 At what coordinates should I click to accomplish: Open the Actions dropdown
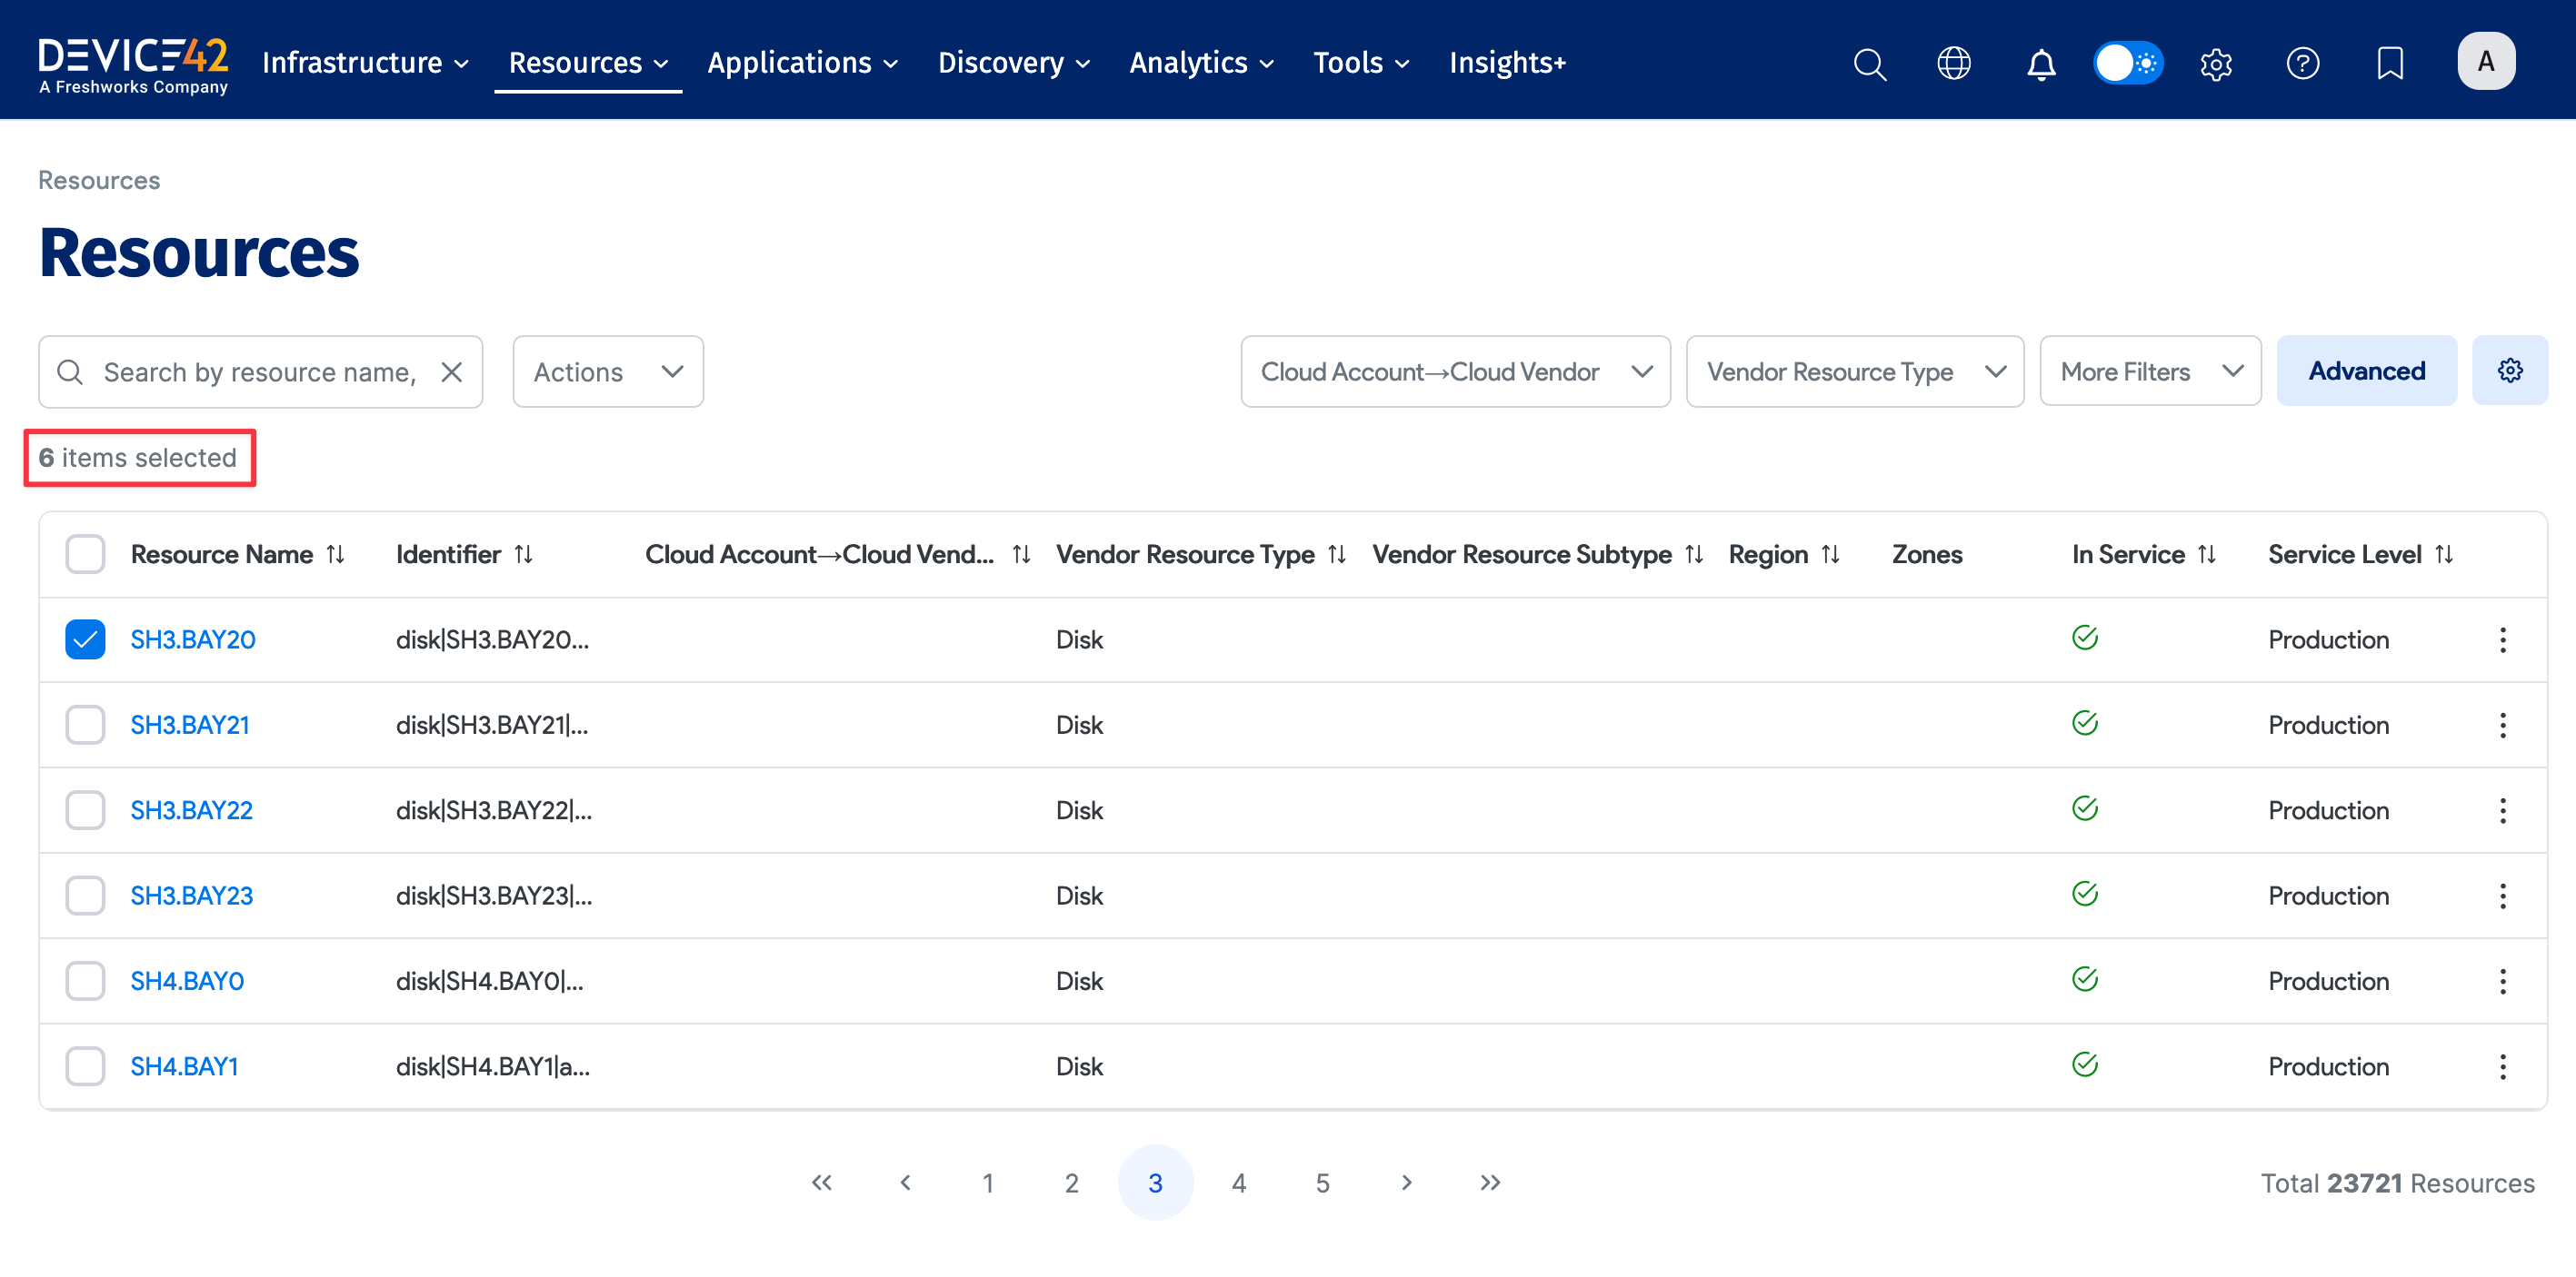point(607,371)
